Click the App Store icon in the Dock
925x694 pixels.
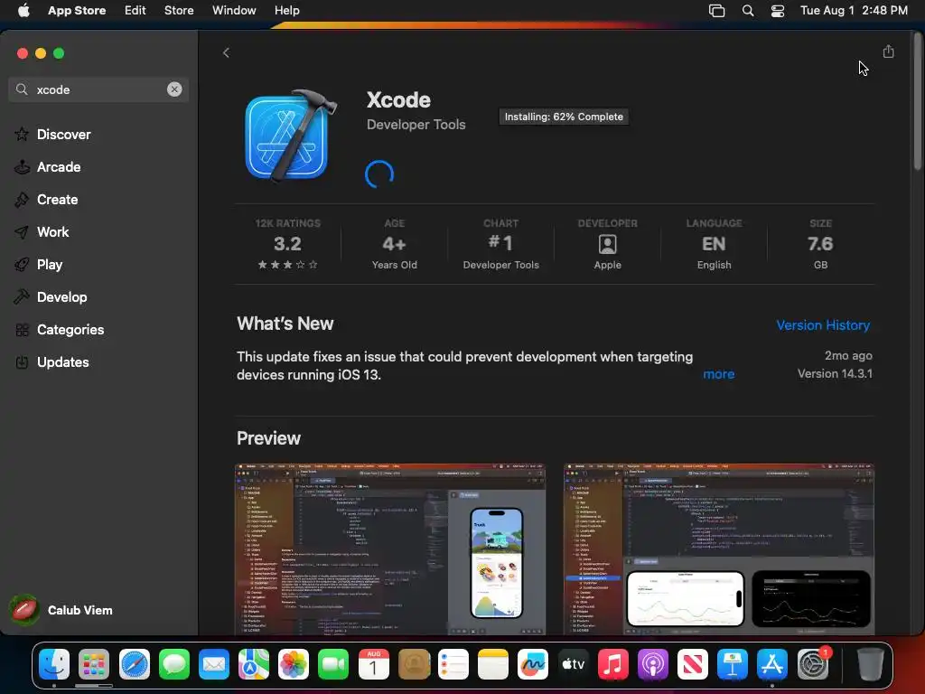pos(772,664)
